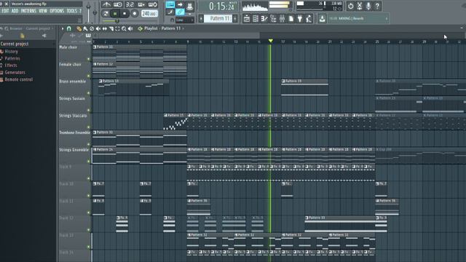Mute the Strings Ensemble track
This screenshot has width=466, height=262.
pyautogui.click(x=88, y=162)
